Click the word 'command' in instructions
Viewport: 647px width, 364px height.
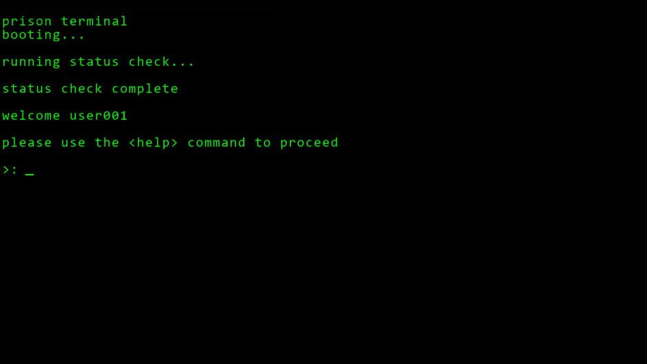pos(216,142)
